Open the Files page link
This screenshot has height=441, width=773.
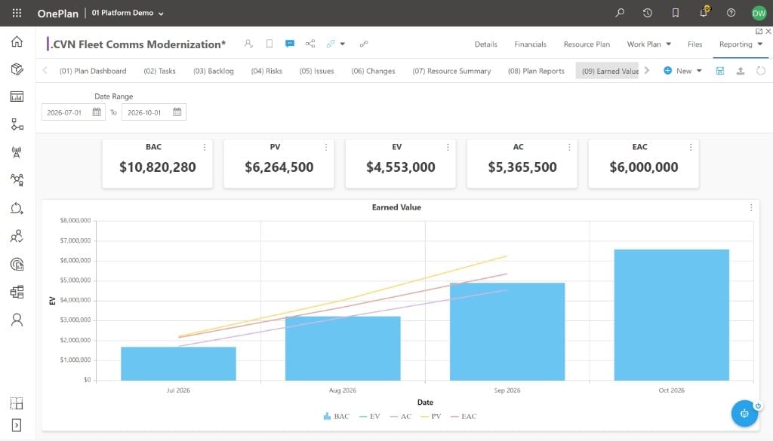tap(694, 44)
